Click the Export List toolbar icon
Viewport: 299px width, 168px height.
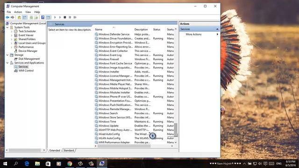(x=36, y=17)
